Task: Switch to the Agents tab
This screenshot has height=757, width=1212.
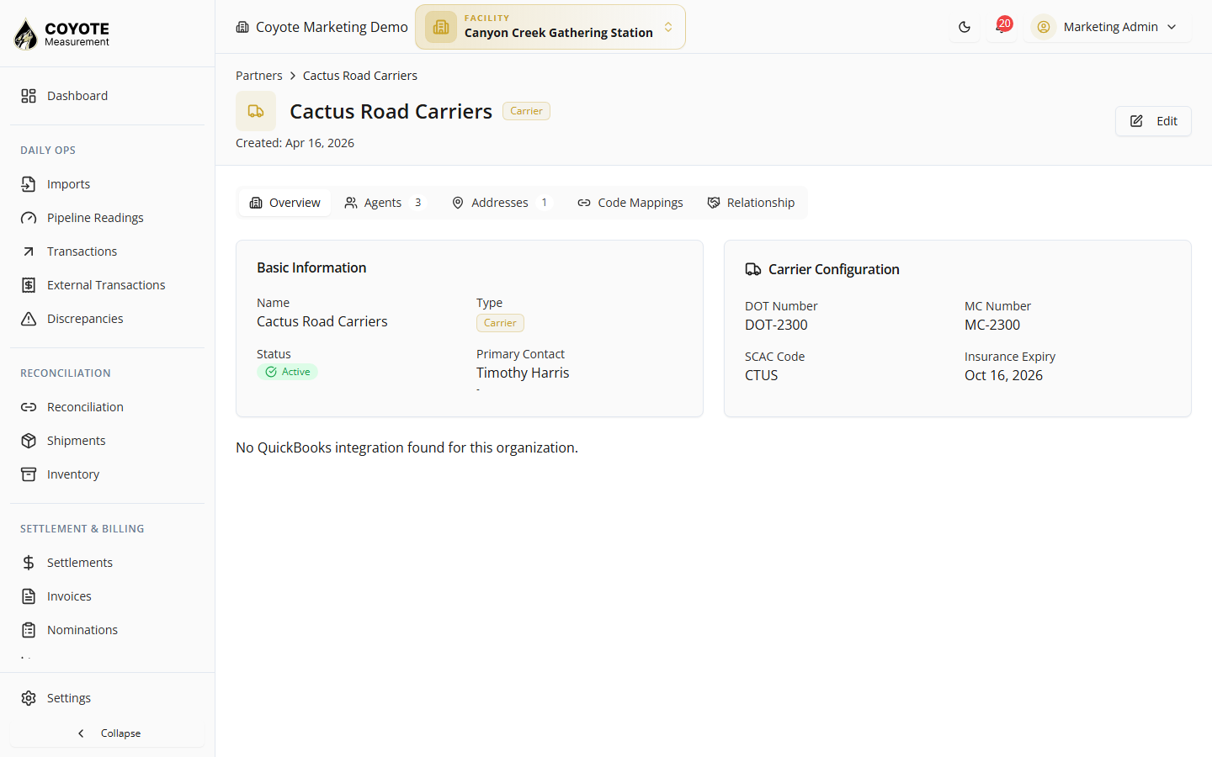Action: (x=385, y=203)
